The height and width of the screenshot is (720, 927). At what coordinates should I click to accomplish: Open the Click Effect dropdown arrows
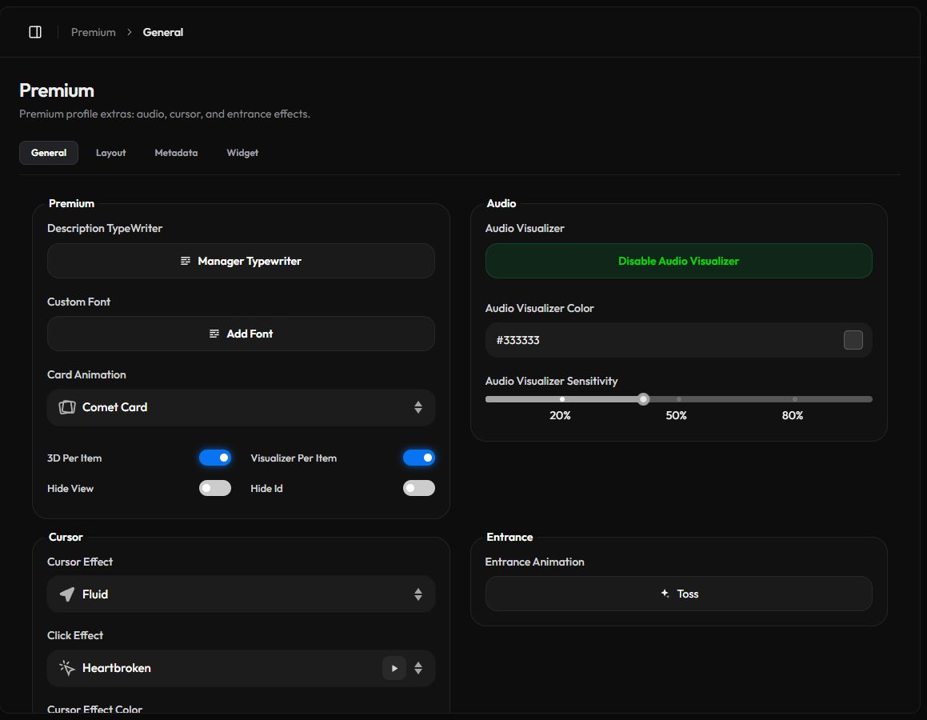[x=418, y=669]
